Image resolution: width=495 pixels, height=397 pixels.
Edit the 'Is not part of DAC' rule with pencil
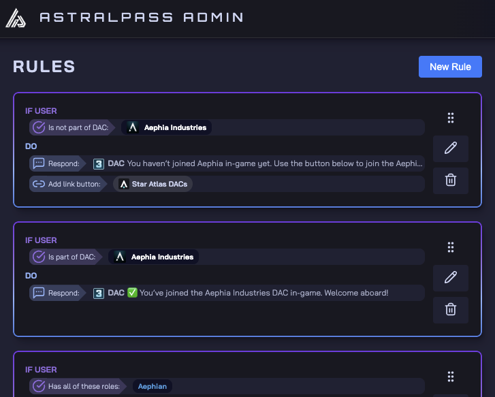coord(451,148)
